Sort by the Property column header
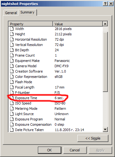 pos(31,24)
